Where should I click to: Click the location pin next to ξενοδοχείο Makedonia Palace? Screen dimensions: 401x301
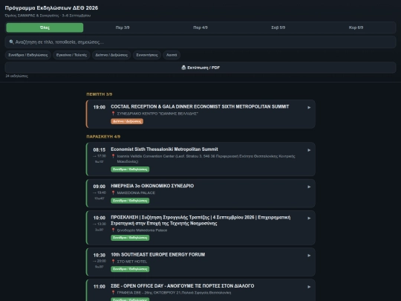pos(113,230)
